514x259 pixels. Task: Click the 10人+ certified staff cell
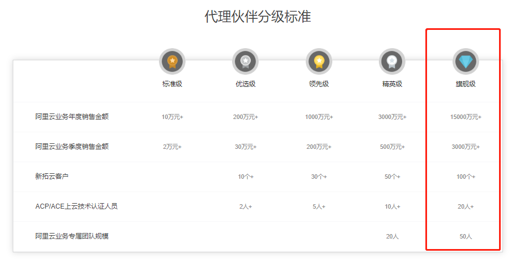coord(392,206)
